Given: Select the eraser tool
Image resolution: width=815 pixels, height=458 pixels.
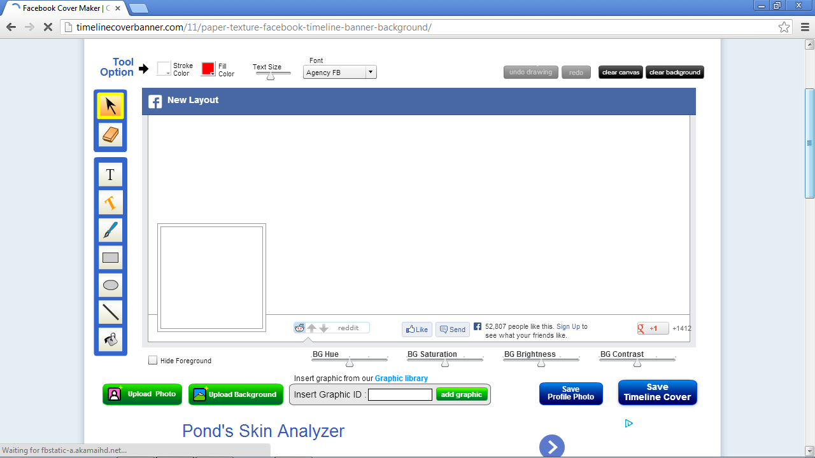Looking at the screenshot, I should (110, 135).
